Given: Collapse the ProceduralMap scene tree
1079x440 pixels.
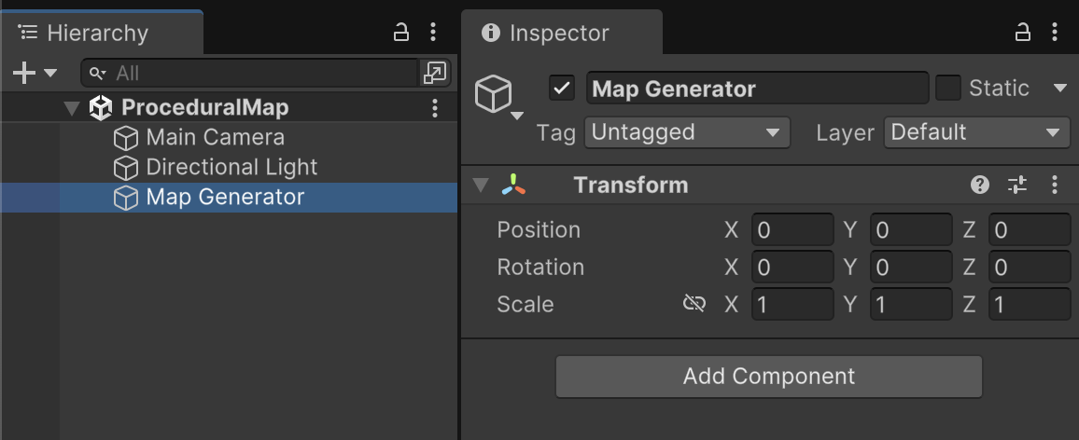Looking at the screenshot, I should pos(72,108).
